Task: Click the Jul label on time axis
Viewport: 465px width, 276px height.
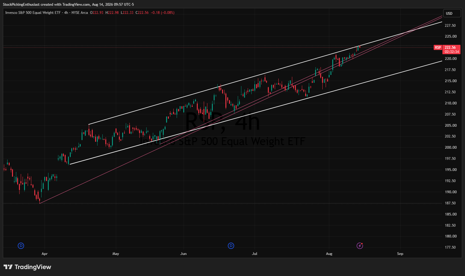Action: coord(255,254)
